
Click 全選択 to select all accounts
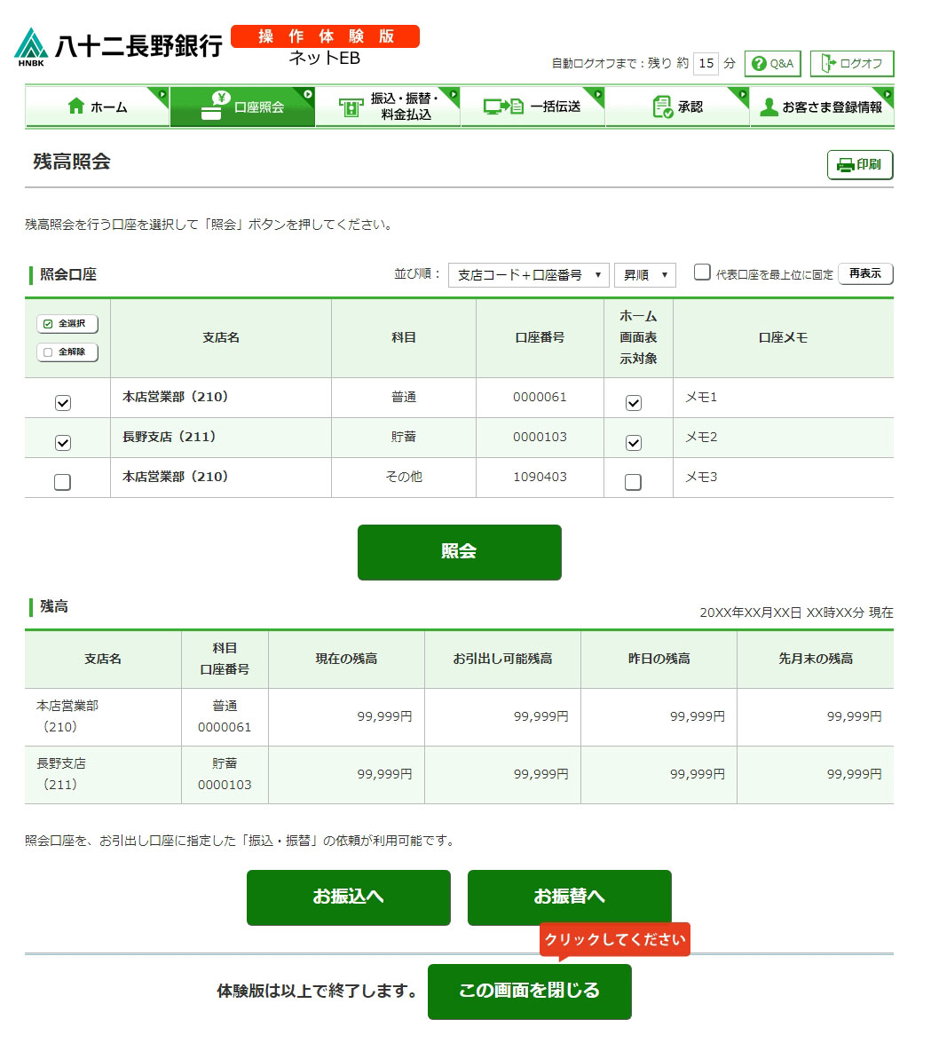coord(67,324)
